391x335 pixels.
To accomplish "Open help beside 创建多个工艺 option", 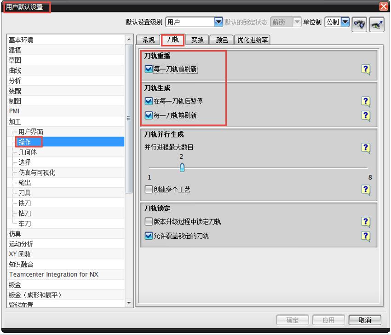I will 366,189.
